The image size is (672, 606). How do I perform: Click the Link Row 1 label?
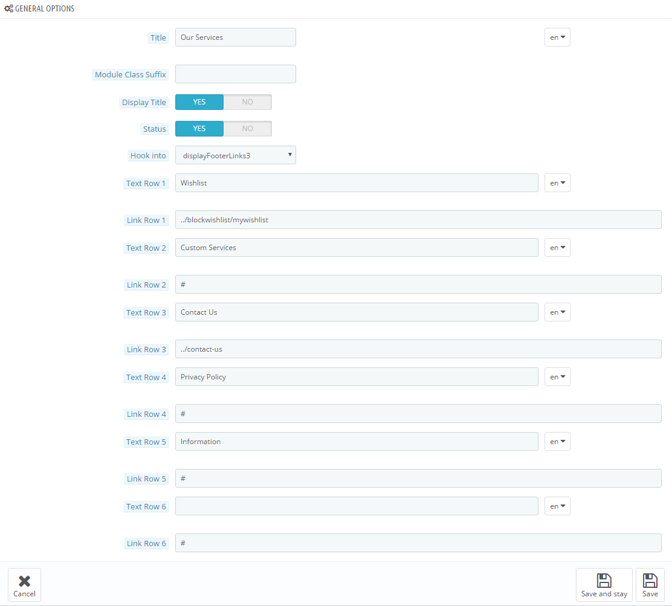coord(146,221)
